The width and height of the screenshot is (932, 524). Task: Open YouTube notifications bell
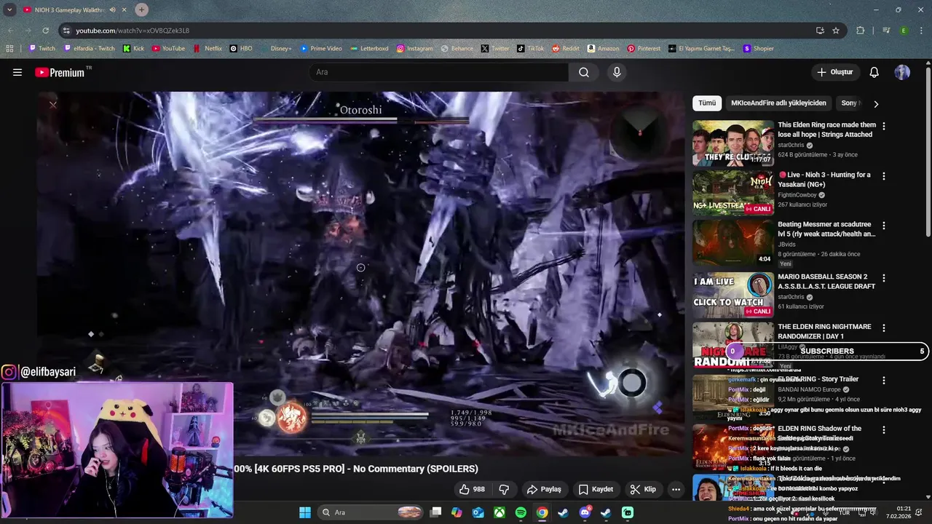point(874,72)
